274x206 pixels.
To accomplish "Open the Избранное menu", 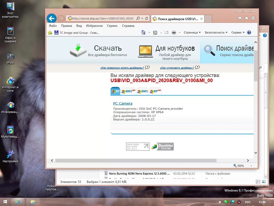I will click(94, 26).
